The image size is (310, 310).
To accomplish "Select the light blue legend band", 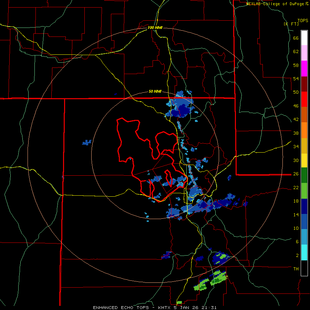I will pyautogui.click(x=304, y=237).
